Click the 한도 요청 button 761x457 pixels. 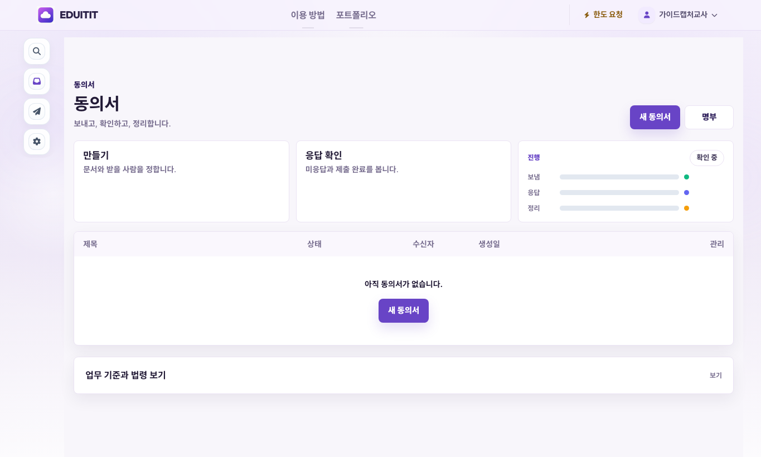point(603,15)
